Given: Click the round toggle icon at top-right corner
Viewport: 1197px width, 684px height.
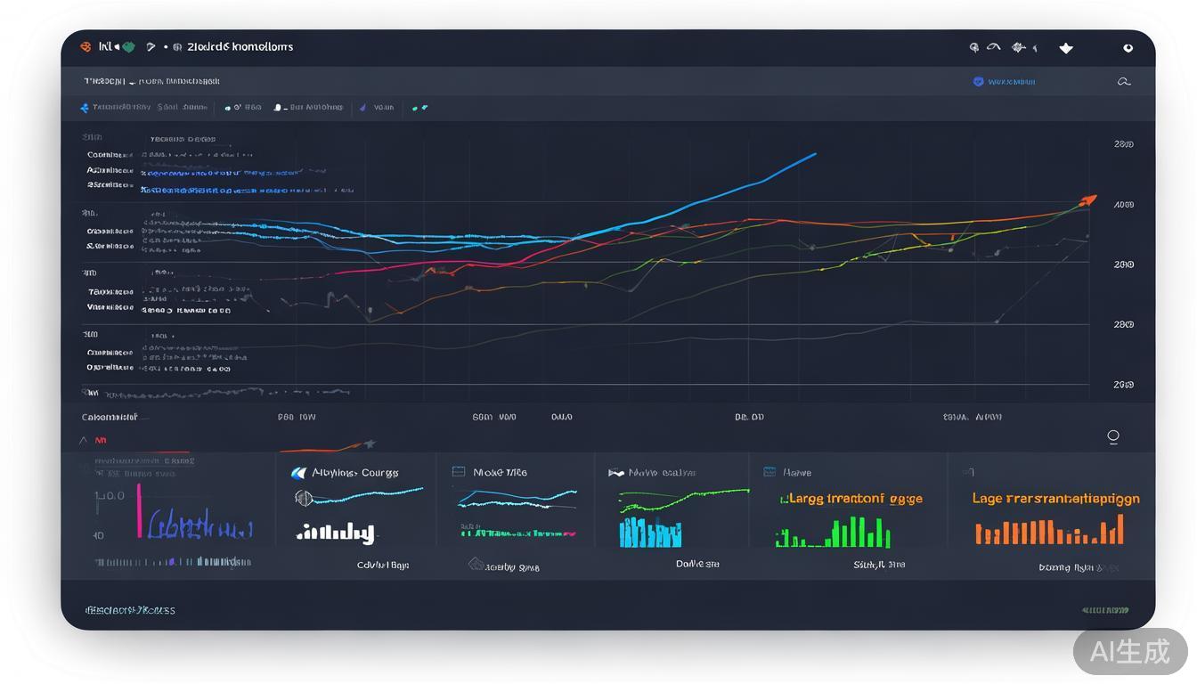Looking at the screenshot, I should click(1128, 48).
